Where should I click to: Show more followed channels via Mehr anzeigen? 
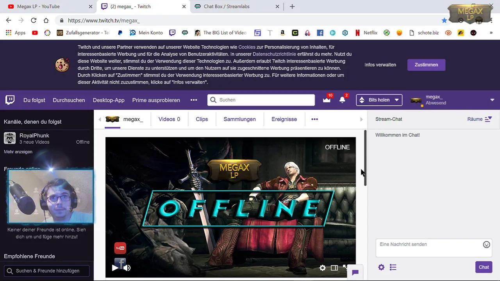18,152
